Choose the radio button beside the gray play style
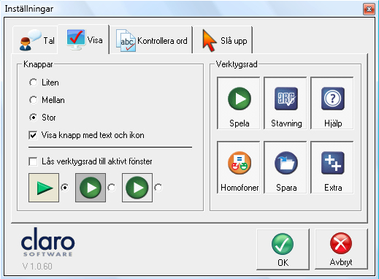The image size is (379, 279). click(112, 188)
